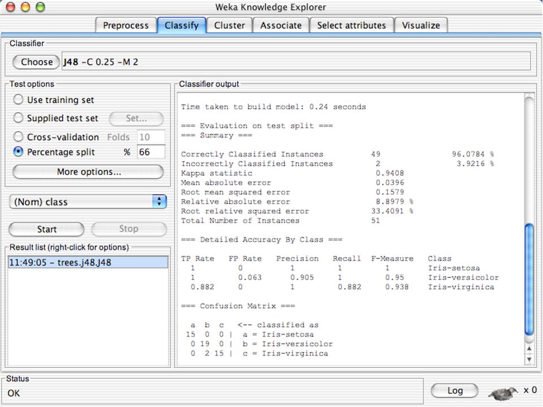
Task: Click the Time taken to build model line
Action: (274, 107)
